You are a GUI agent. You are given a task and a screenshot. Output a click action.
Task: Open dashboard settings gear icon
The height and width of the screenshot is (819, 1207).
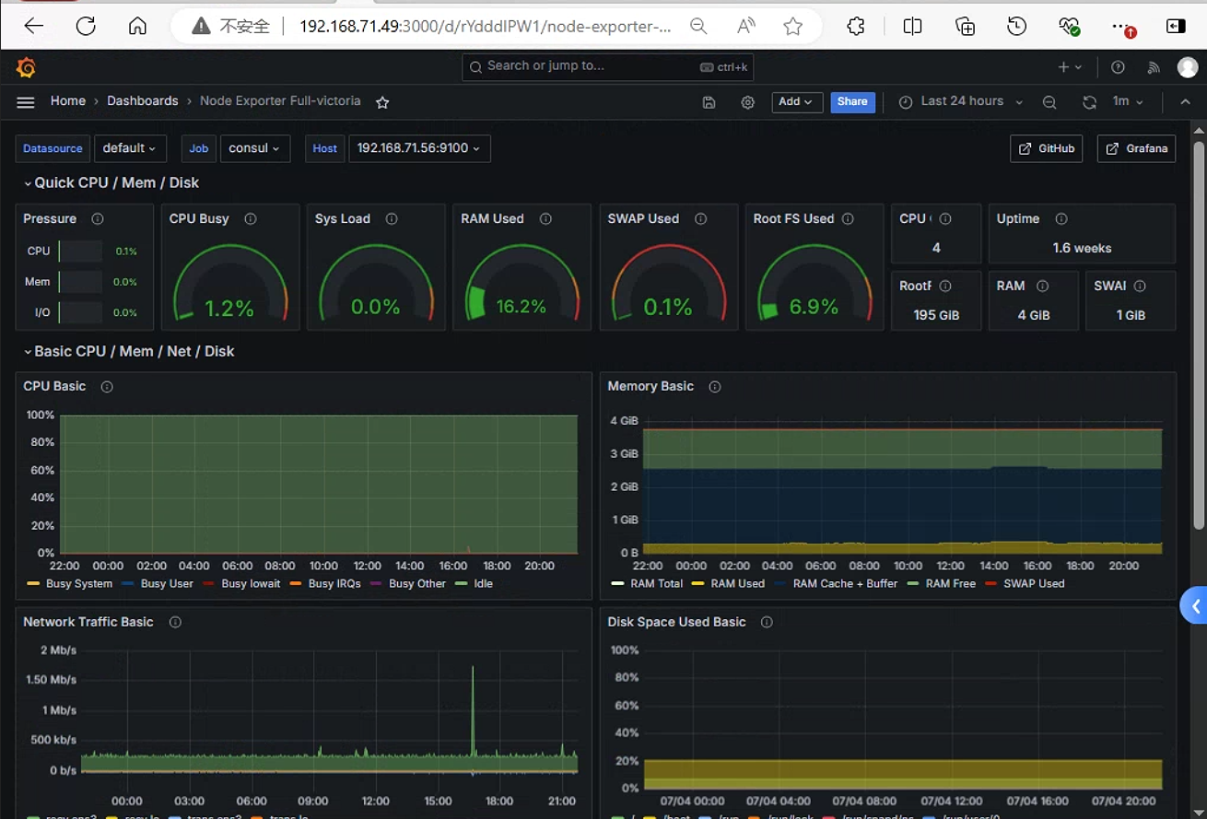(748, 102)
